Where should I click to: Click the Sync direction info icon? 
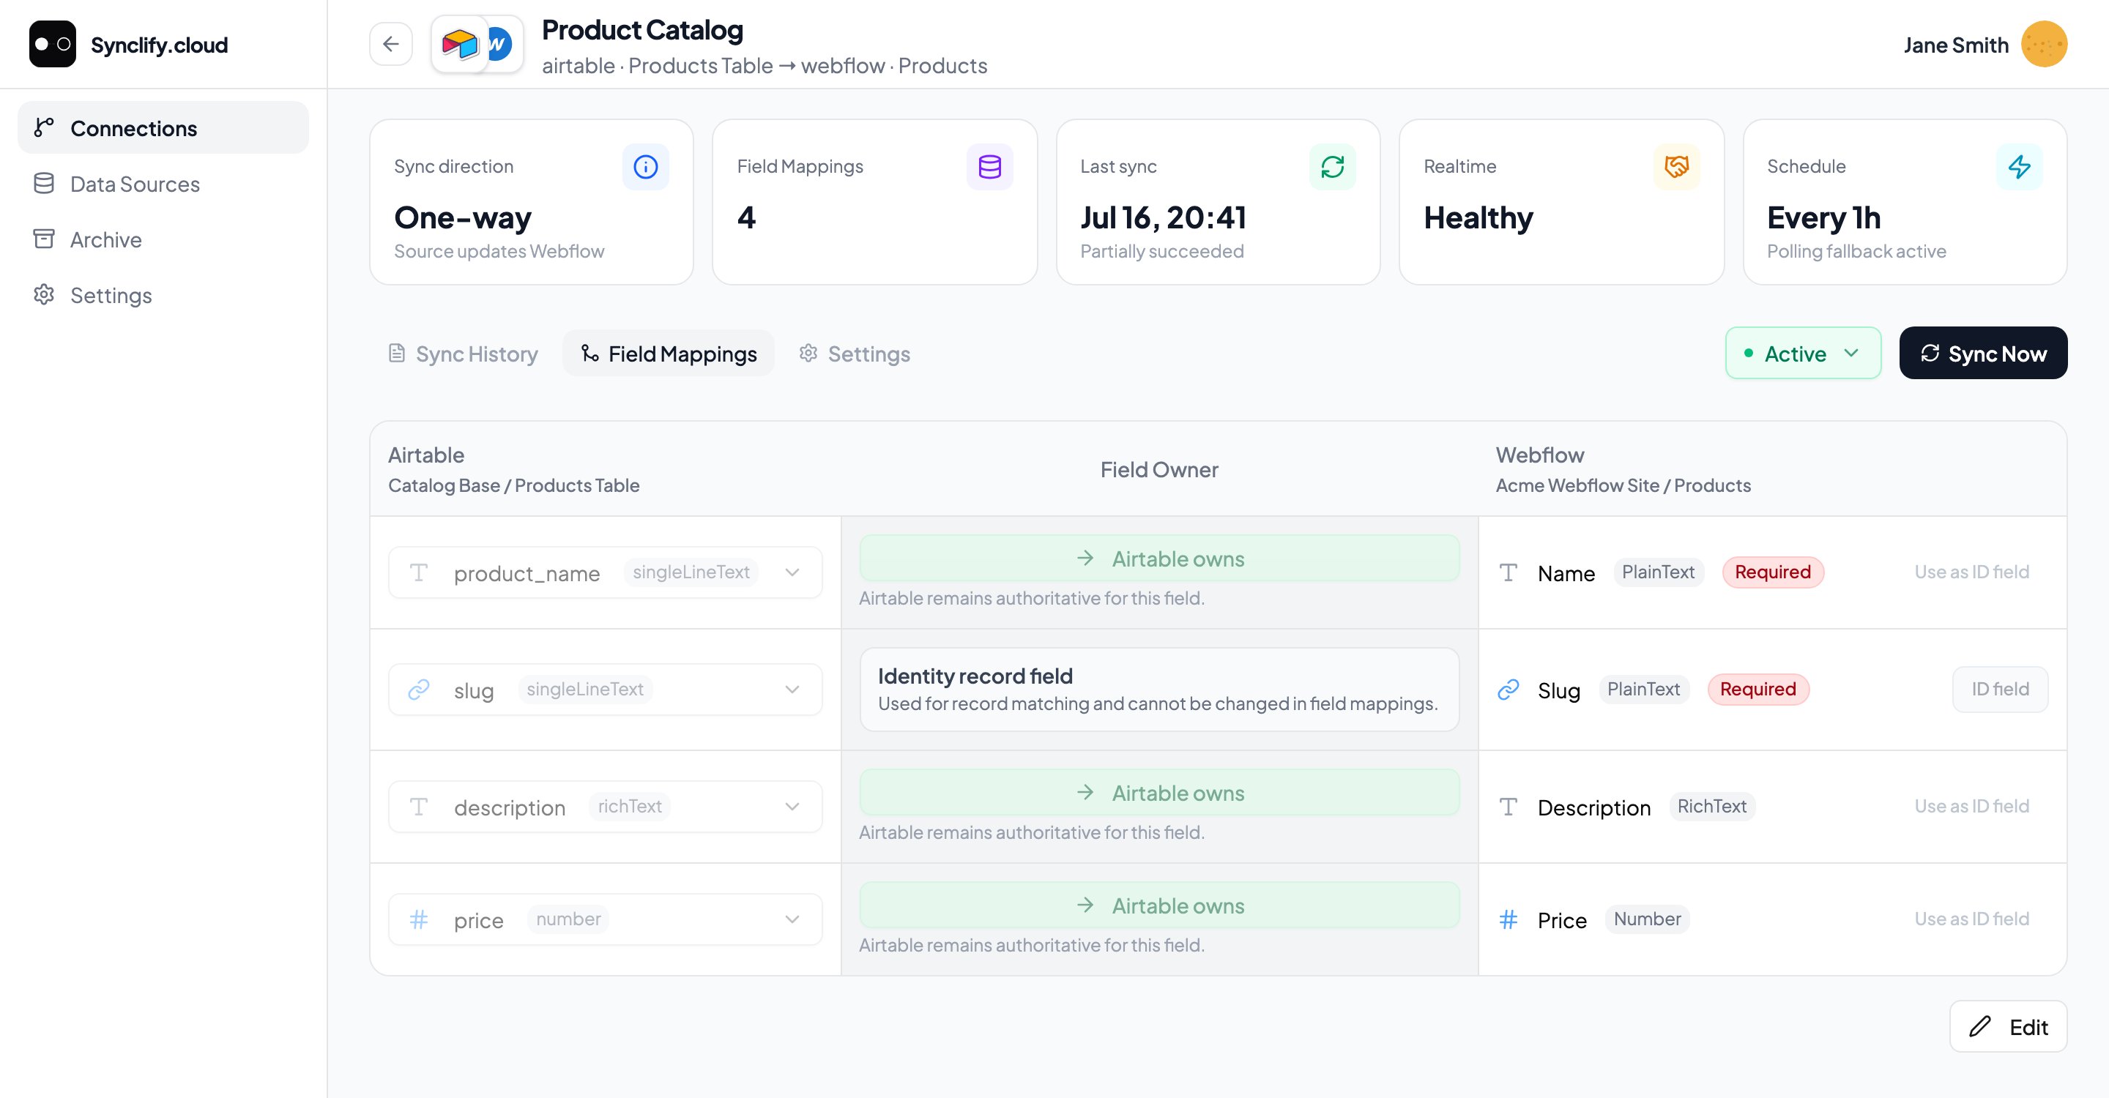click(x=645, y=167)
